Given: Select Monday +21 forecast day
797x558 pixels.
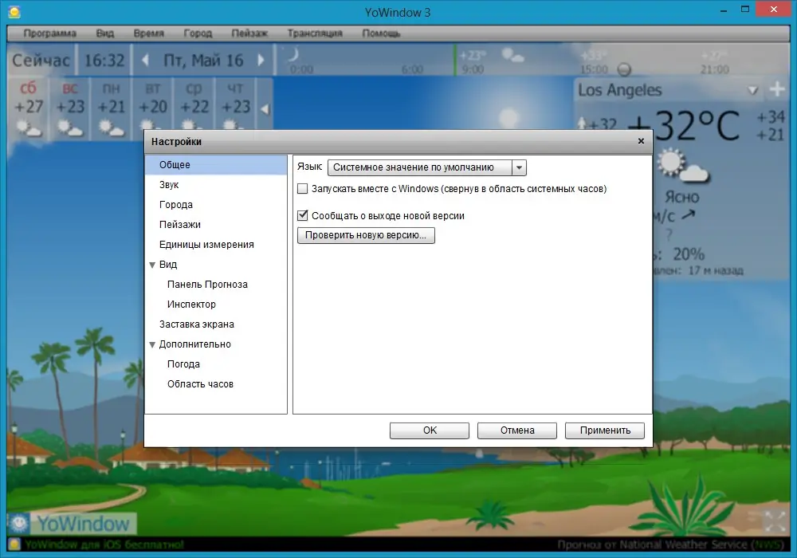Looking at the screenshot, I should click(112, 108).
